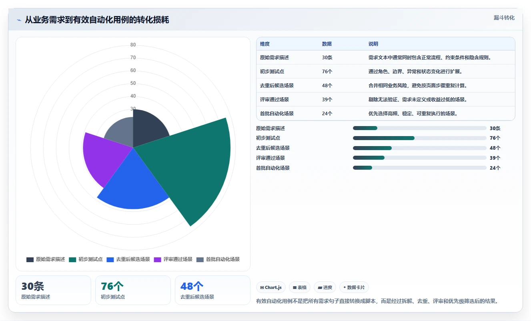Click the 表格 tag
The height and width of the screenshot is (321, 531).
(x=300, y=287)
